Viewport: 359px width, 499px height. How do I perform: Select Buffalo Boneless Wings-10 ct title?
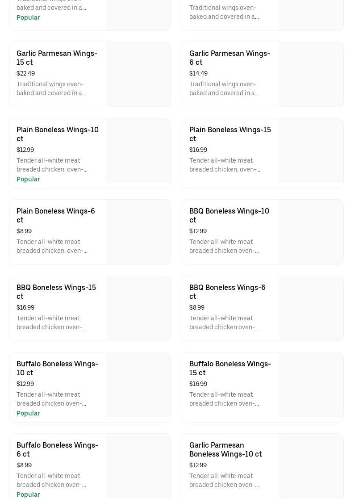(57, 368)
